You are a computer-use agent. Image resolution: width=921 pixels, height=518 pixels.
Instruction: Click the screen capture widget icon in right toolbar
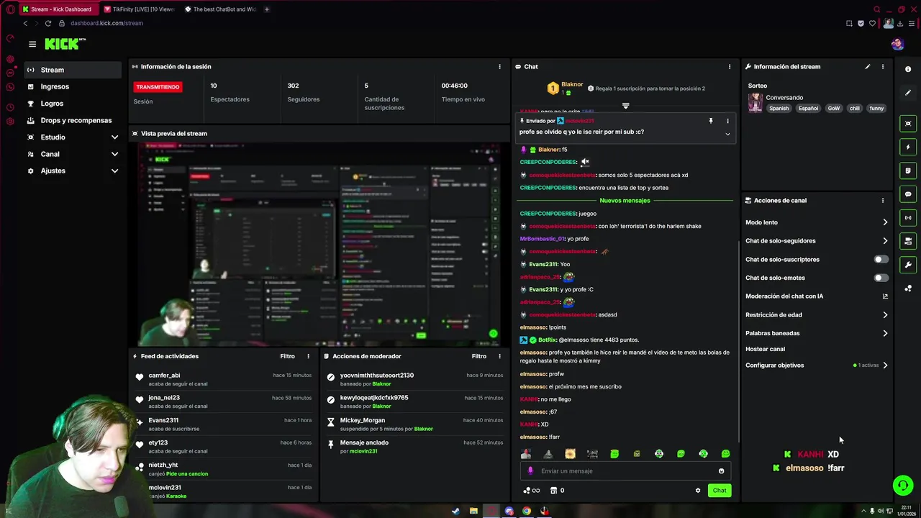coord(908,123)
